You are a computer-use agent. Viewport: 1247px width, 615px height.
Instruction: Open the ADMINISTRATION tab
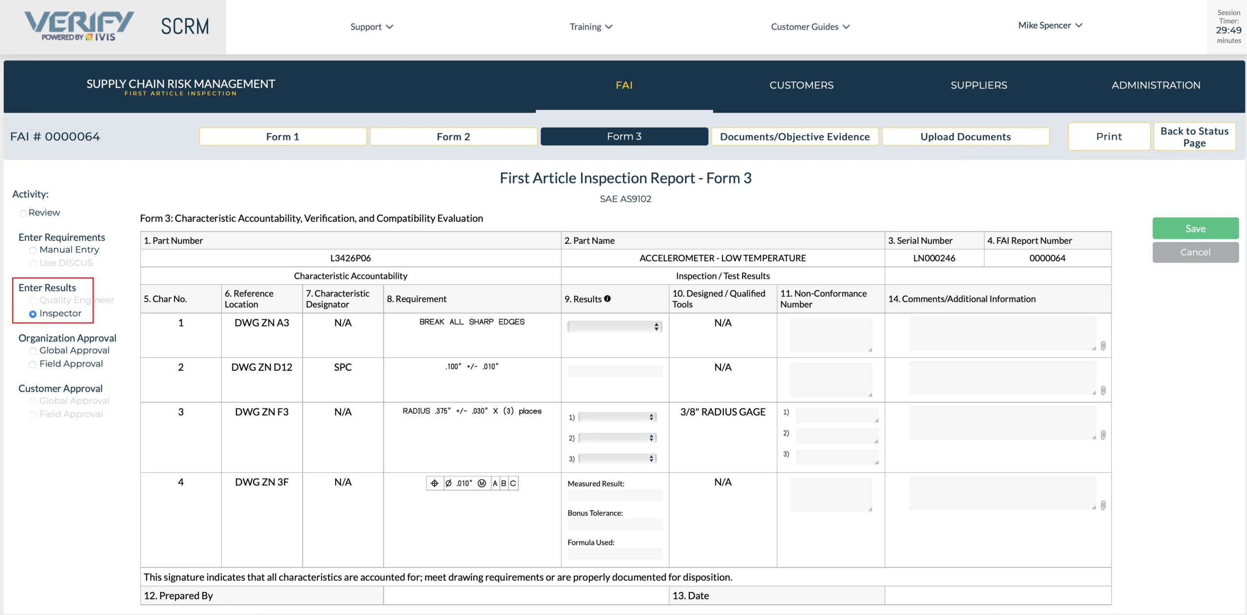(x=1156, y=85)
